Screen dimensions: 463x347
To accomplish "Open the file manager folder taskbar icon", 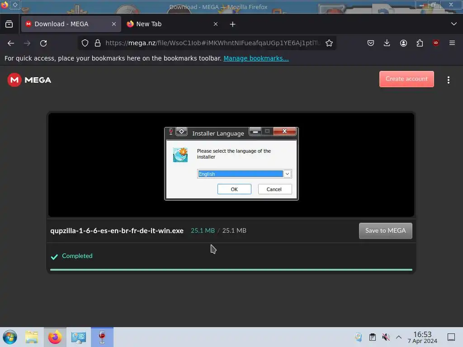I will tap(32, 337).
